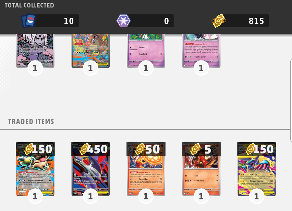Select the Turbo Flare fire card
Screen dimensions: 292x211
pos(146,169)
